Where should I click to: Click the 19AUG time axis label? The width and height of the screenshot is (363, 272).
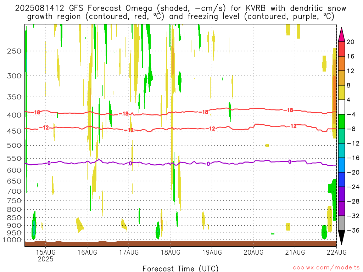(x=212, y=252)
